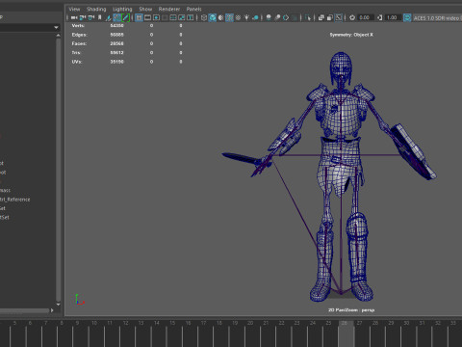Open the ACES 1.0 SDR-video dropdown

[437, 17]
